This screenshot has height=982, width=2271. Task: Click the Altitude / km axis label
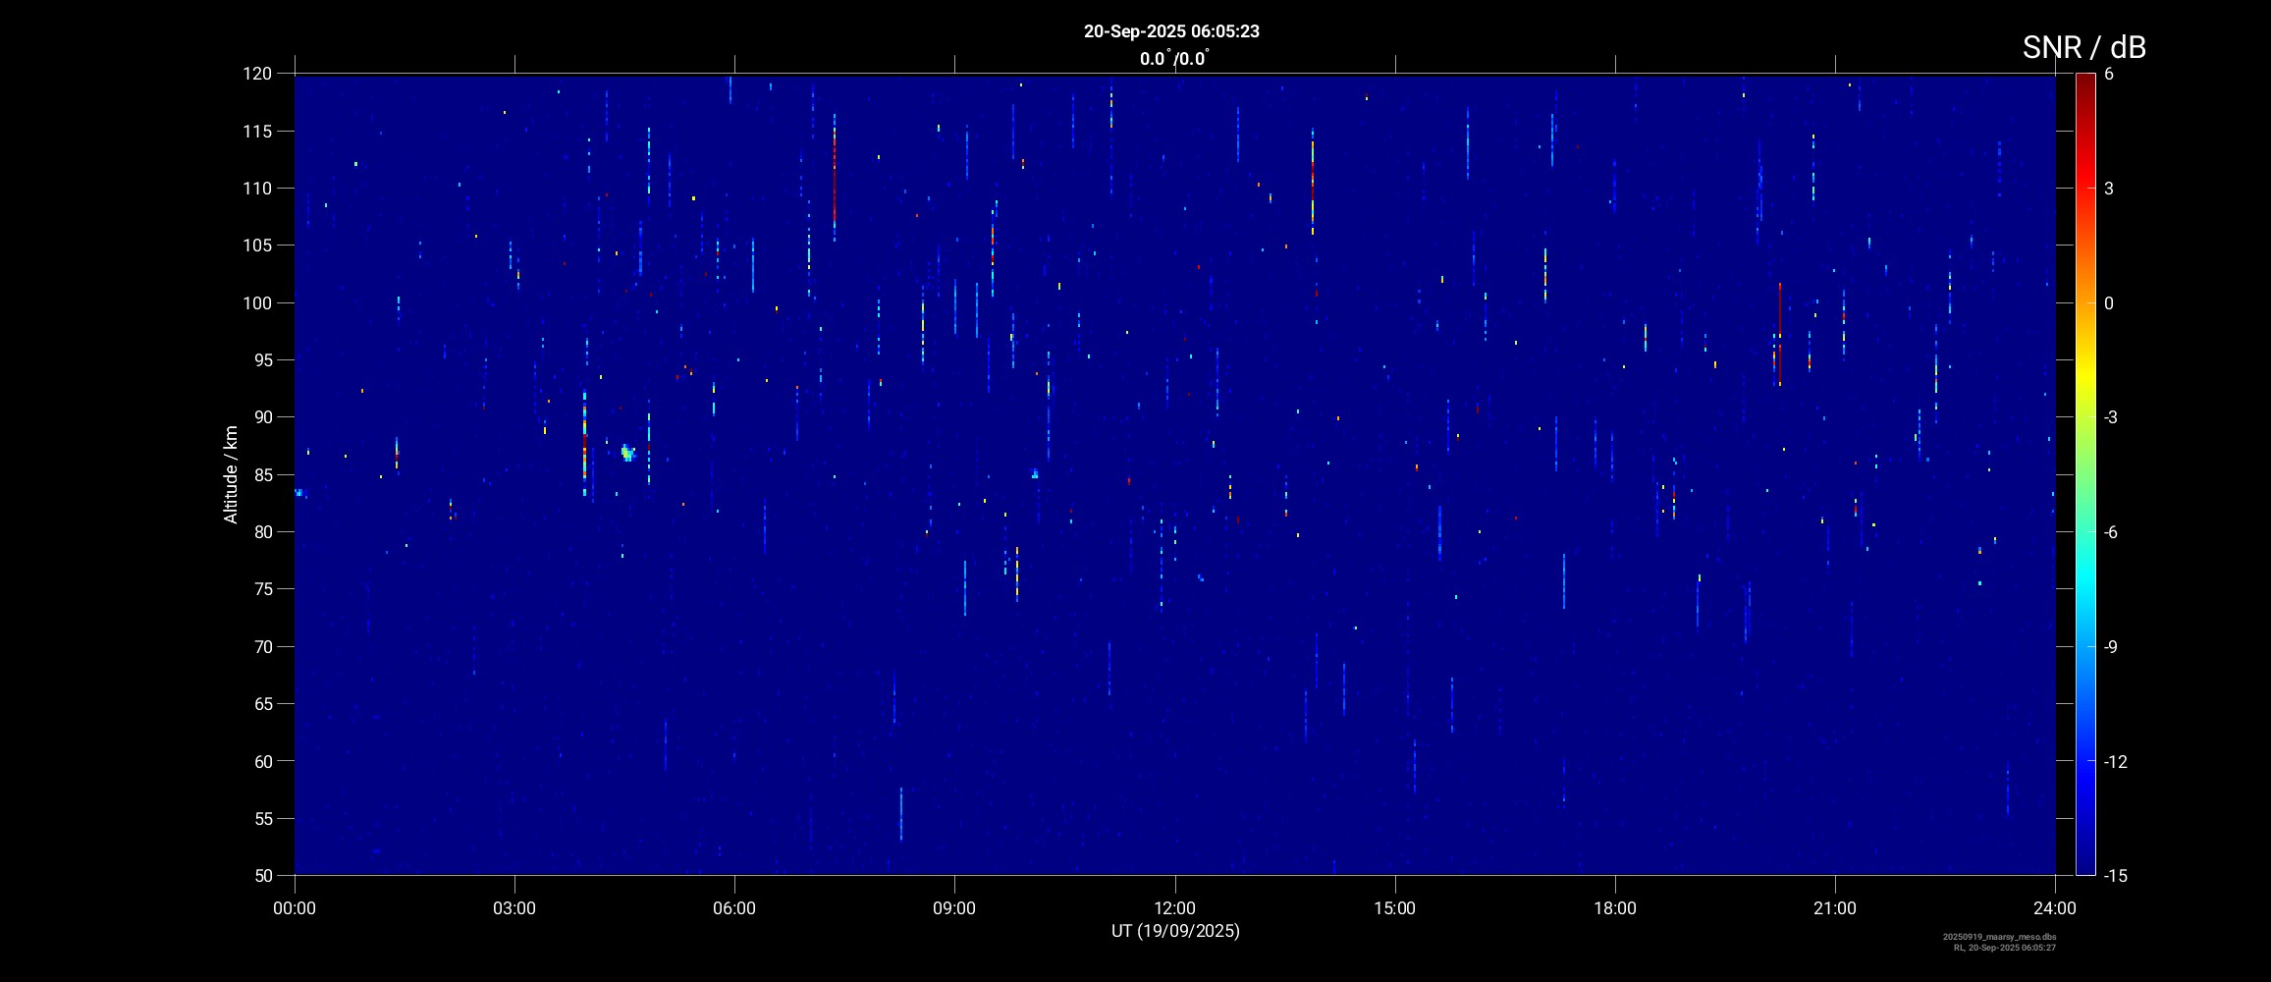(231, 474)
